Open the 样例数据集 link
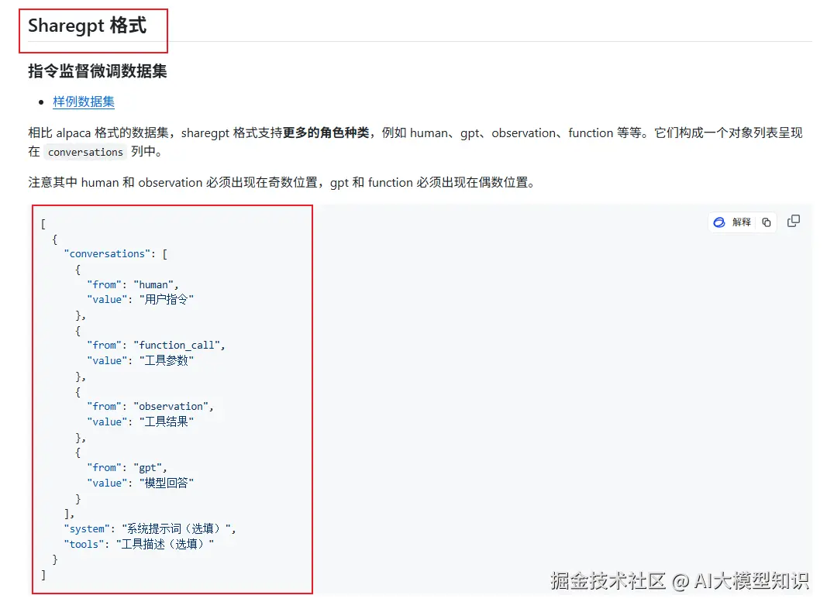This screenshot has height=609, width=827. click(x=84, y=101)
